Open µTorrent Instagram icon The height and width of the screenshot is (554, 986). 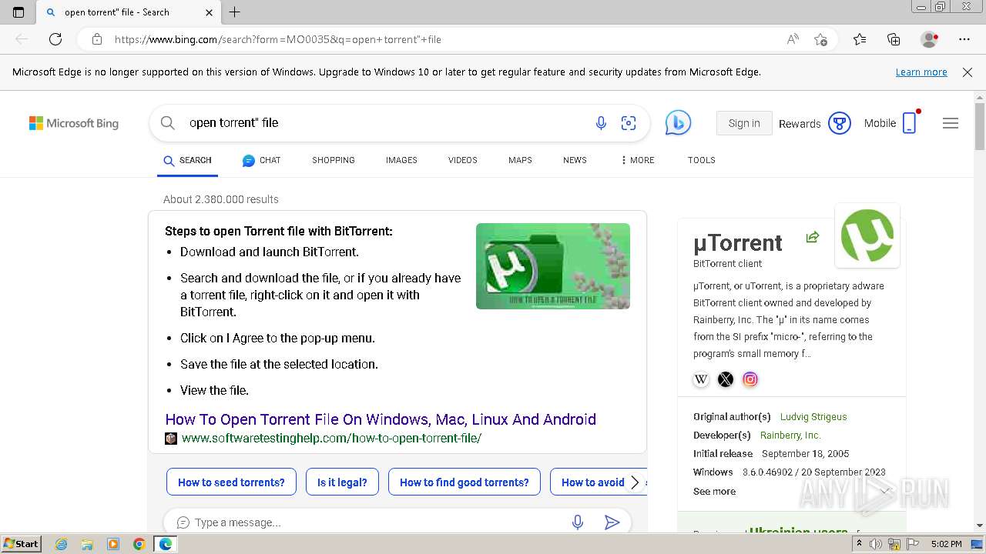(x=750, y=379)
